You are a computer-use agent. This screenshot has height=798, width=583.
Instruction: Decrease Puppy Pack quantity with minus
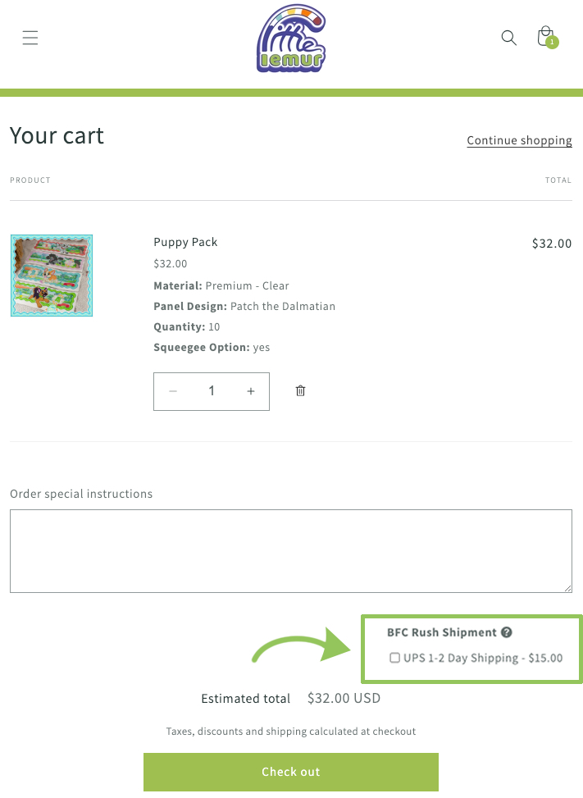coord(173,391)
